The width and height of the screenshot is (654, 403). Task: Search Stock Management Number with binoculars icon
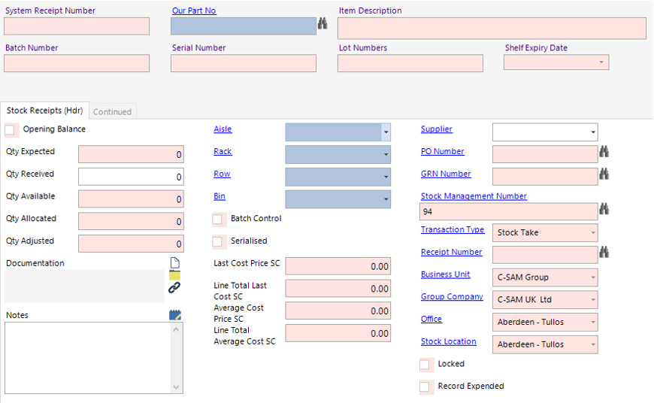point(604,210)
